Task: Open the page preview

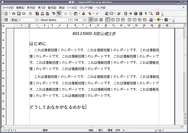Action: coord(47,13)
